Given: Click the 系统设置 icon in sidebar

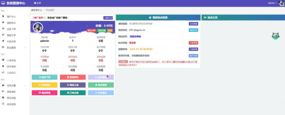Looking at the screenshot, I should click(3, 85).
